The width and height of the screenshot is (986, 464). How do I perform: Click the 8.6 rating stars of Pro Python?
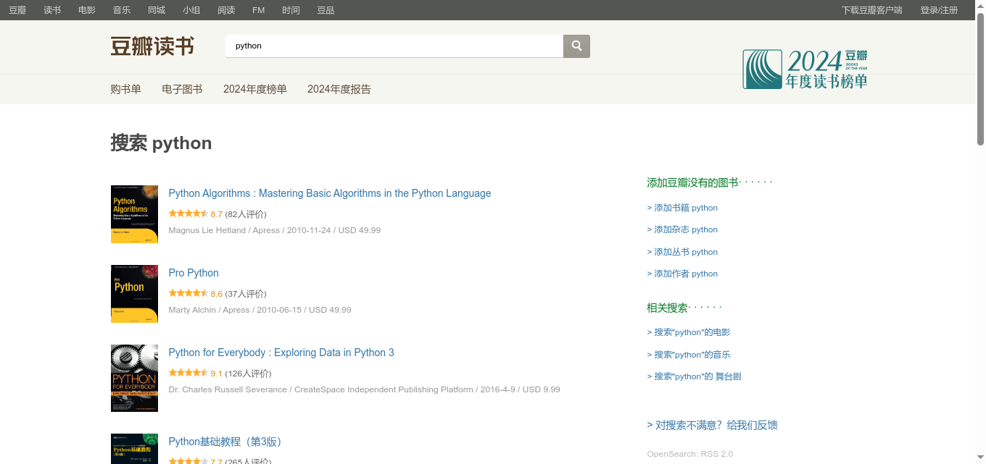pyautogui.click(x=188, y=293)
